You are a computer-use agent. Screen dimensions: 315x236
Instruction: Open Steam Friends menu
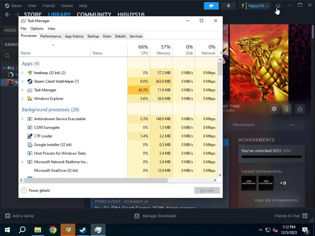point(49,6)
